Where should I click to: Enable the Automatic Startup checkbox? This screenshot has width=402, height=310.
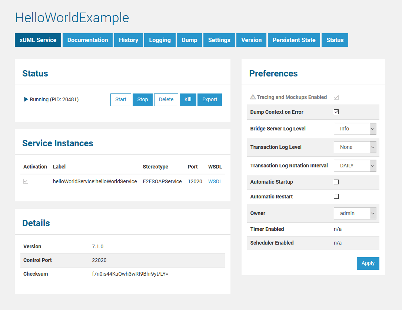click(x=336, y=182)
